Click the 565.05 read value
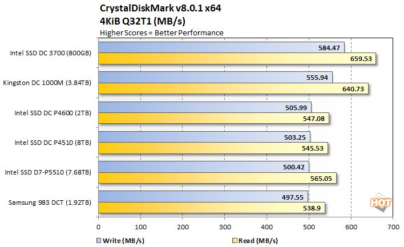Image resolution: width=404 pixels, height=247 pixels. pos(321,179)
